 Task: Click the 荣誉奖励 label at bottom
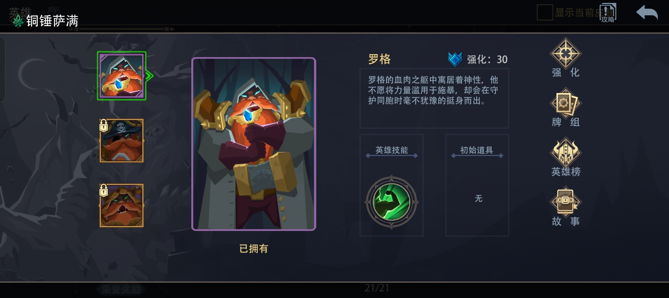(121, 289)
